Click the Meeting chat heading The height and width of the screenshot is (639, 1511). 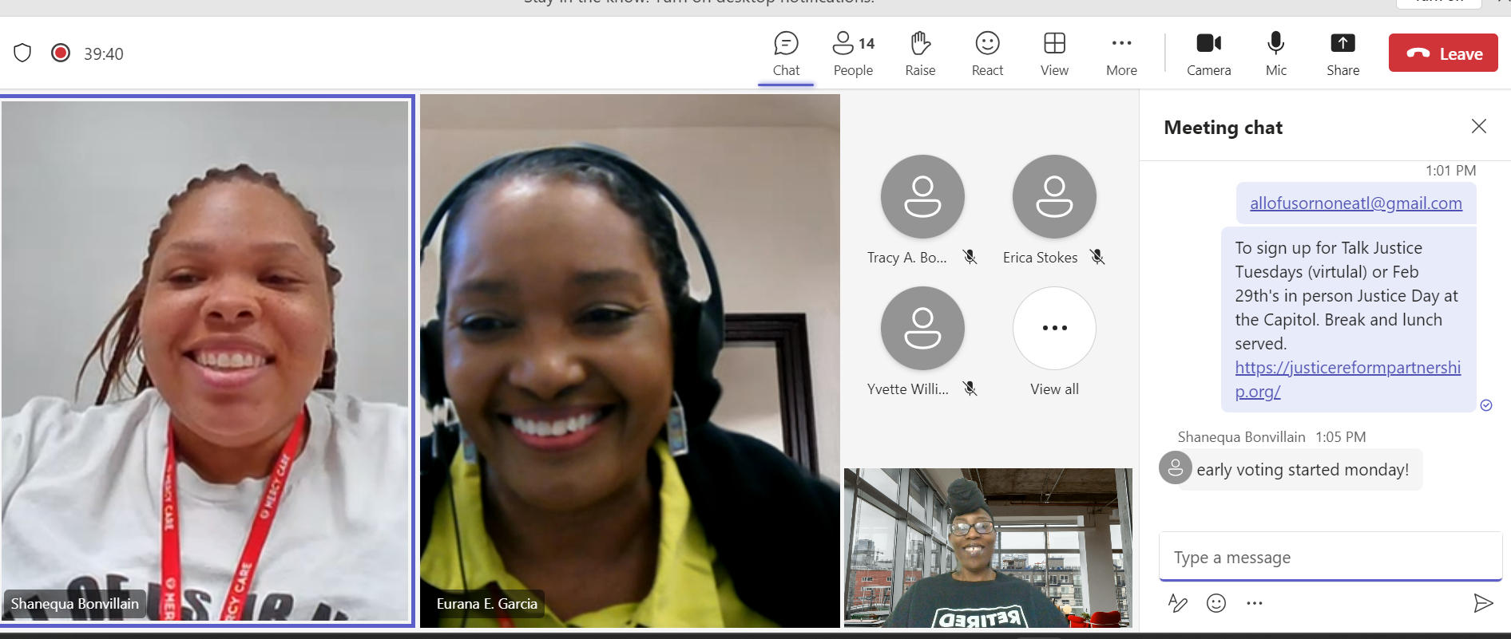[1223, 128]
